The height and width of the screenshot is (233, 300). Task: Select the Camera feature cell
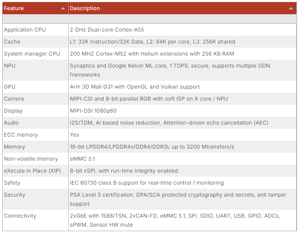[x=14, y=99]
